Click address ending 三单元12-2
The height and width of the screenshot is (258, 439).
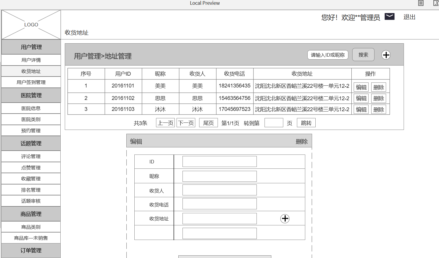click(x=302, y=109)
